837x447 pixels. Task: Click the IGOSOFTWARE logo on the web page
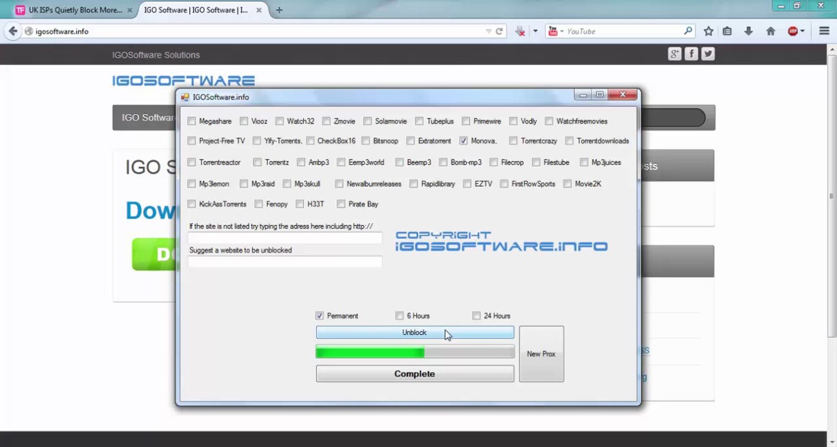[x=183, y=81]
